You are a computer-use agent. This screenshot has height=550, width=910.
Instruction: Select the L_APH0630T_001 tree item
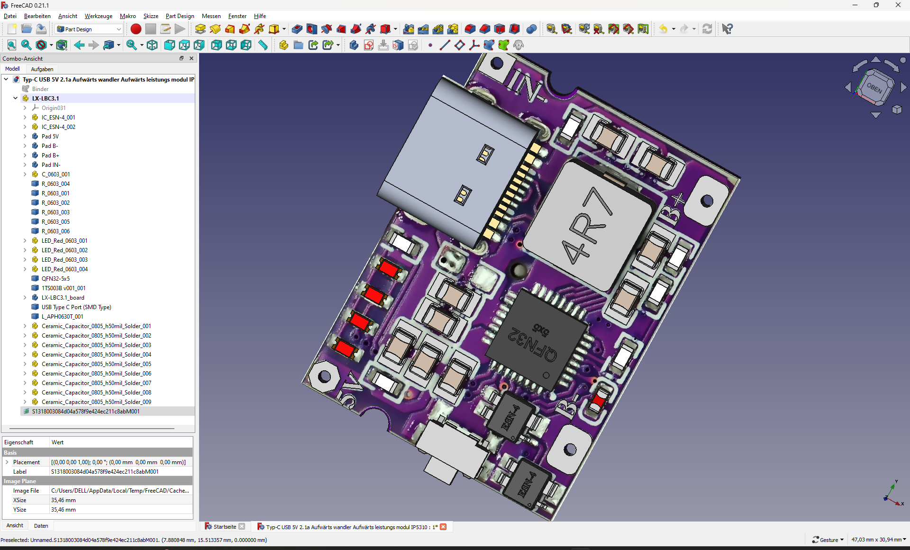coord(62,316)
